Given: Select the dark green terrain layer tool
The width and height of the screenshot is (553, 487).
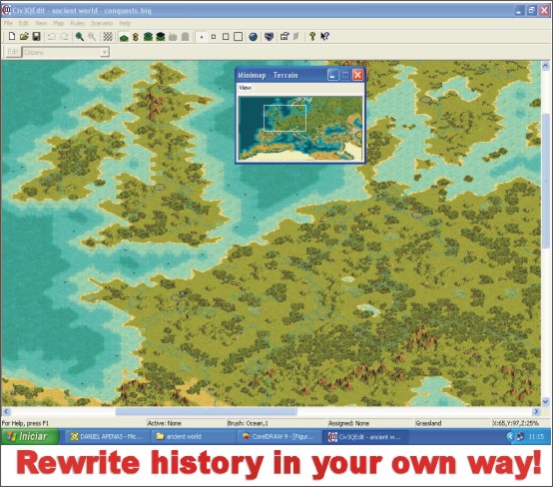Looking at the screenshot, I should tap(160, 37).
